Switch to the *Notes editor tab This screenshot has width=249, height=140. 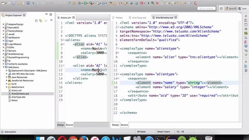pos(119,17)
